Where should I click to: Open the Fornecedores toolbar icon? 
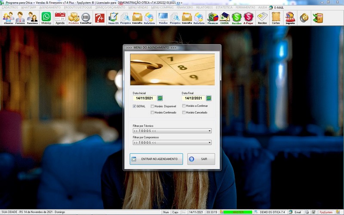pyautogui.click(x=20, y=18)
